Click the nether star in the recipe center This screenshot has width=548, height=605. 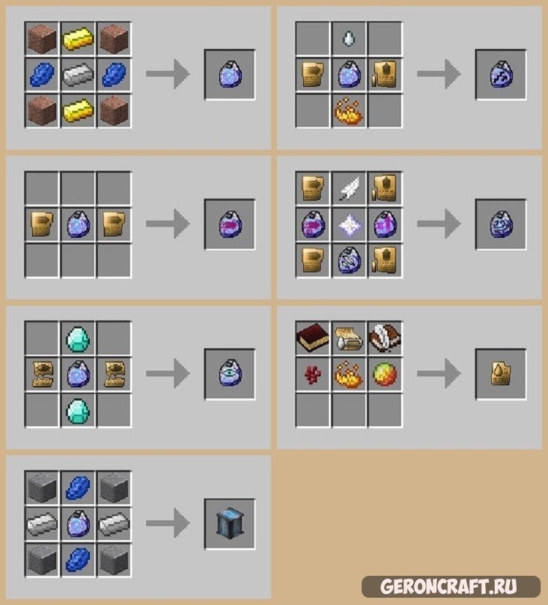pyautogui.click(x=349, y=224)
